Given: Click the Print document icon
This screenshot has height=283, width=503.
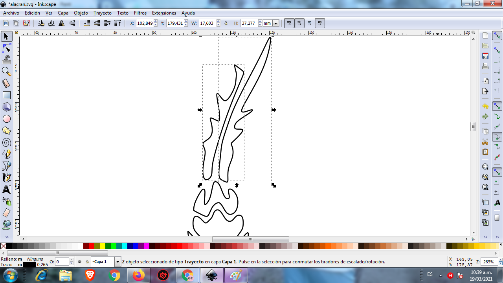Looking at the screenshot, I should [x=485, y=66].
